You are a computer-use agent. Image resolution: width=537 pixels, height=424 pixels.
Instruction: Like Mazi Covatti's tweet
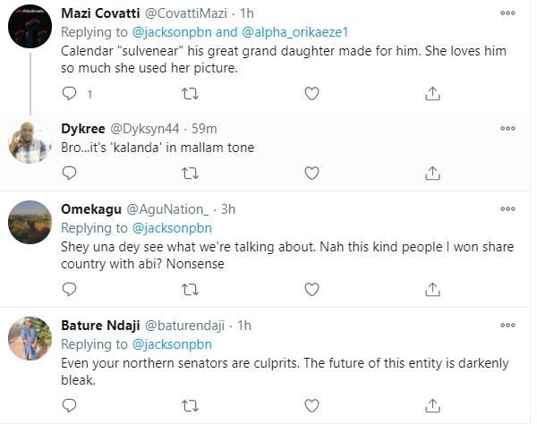[311, 93]
